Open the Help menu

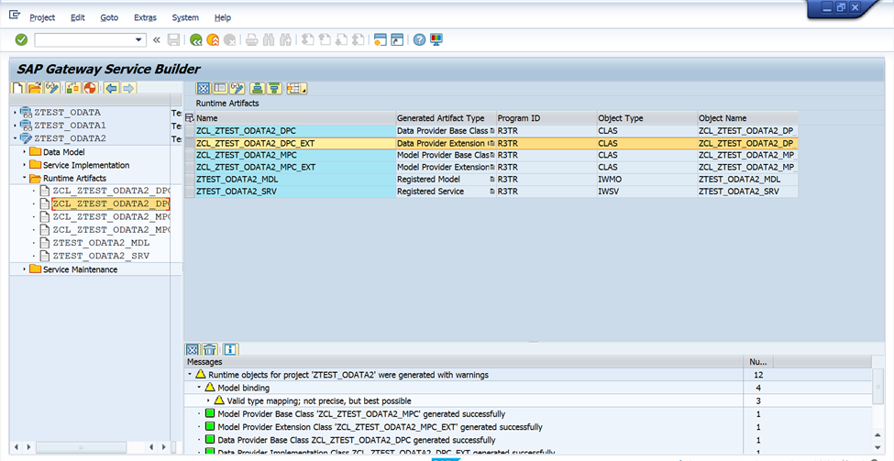coord(224,17)
